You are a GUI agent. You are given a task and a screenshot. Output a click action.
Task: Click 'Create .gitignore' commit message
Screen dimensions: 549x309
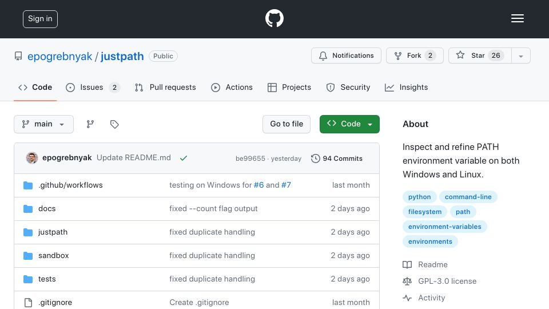click(199, 302)
